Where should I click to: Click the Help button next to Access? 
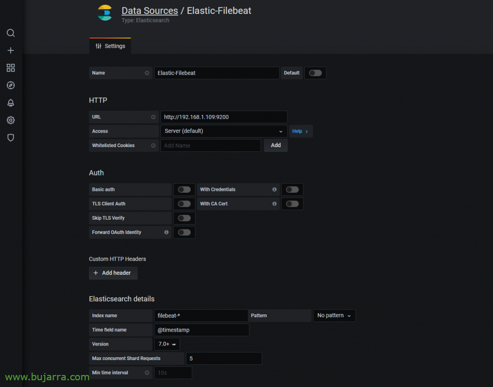[300, 131]
